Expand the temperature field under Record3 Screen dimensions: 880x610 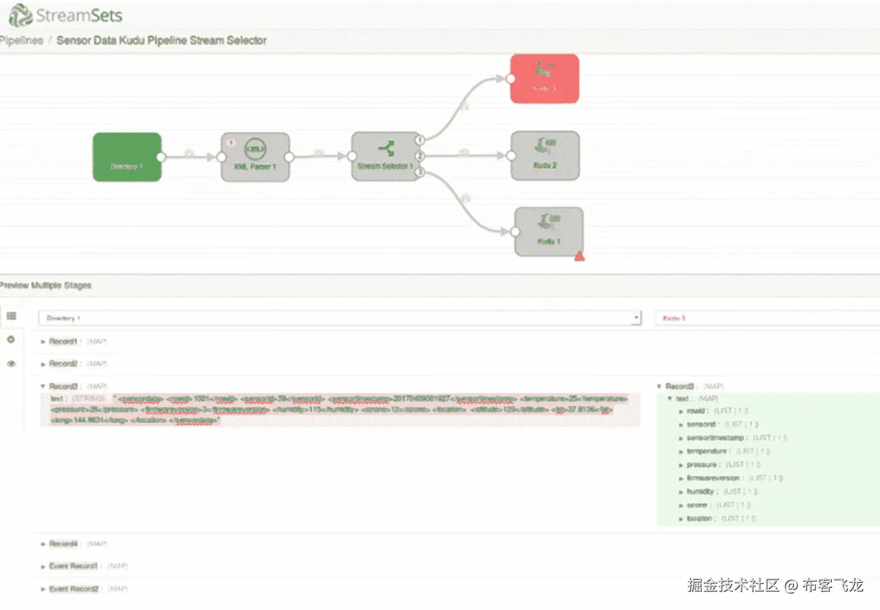coord(681,451)
